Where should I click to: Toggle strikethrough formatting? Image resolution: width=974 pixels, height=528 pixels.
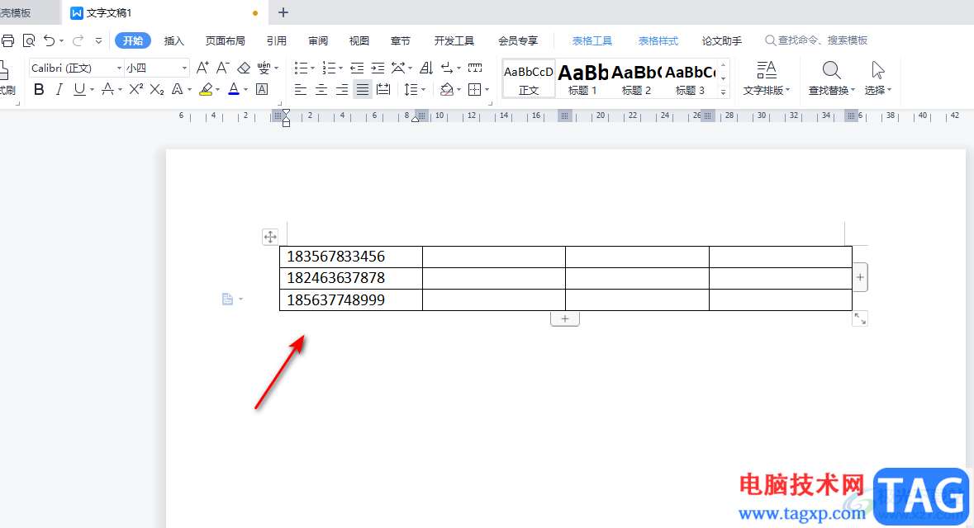pyautogui.click(x=107, y=89)
